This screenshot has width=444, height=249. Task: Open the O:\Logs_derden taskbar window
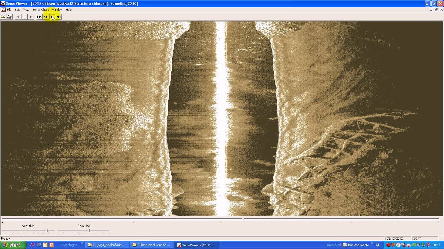(x=107, y=245)
